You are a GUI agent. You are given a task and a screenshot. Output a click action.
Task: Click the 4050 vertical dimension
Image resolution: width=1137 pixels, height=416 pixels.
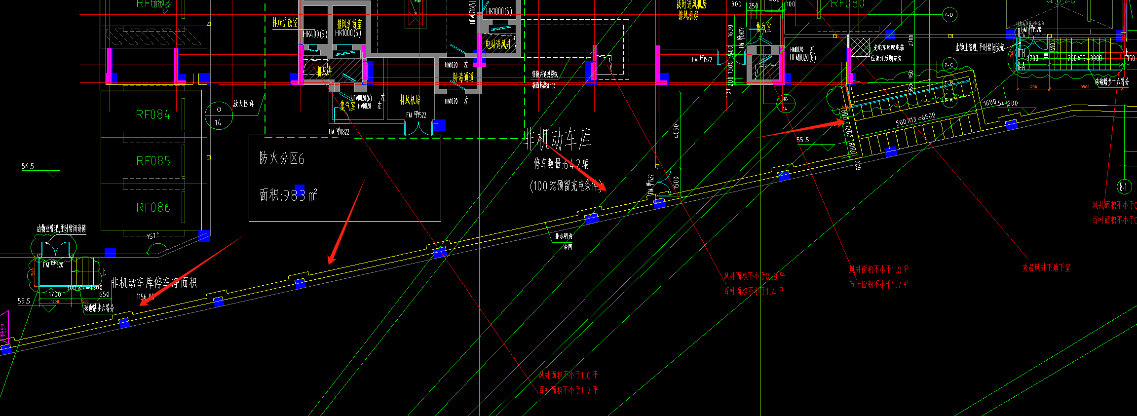click(x=676, y=131)
